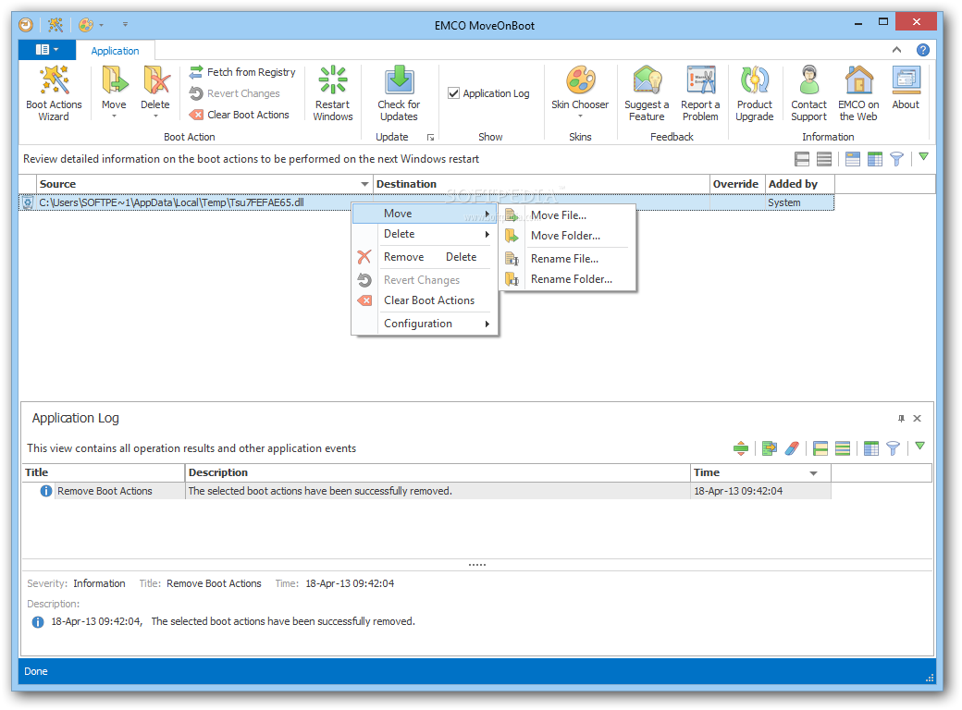Image resolution: width=962 pixels, height=710 pixels.
Task: Pin the Application Log panel
Action: 901,418
